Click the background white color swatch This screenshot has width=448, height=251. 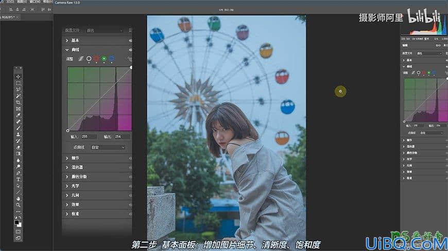pyautogui.click(x=20, y=225)
